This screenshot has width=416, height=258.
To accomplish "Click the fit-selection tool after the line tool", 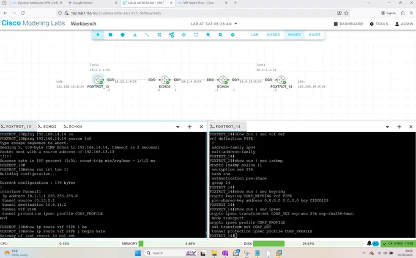I will point(159,35).
